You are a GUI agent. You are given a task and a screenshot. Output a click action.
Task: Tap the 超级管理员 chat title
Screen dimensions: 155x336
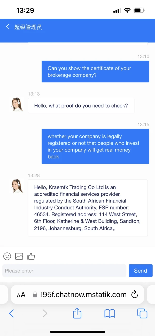[x=28, y=27]
